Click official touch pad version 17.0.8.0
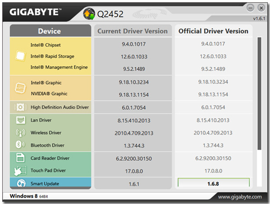Screen dimensions: 270x204 213,171
